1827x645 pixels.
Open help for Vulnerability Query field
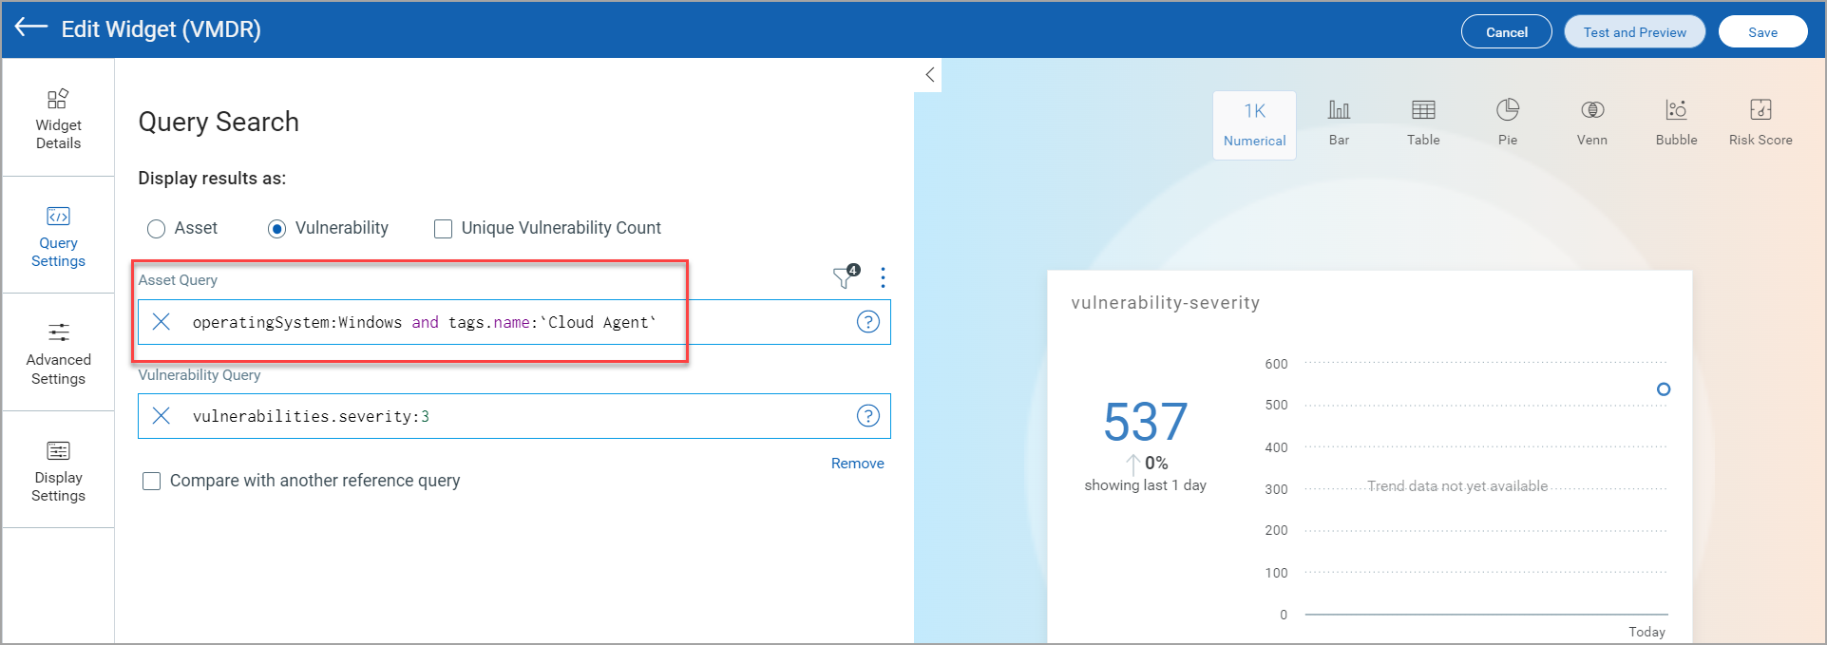pos(868,416)
